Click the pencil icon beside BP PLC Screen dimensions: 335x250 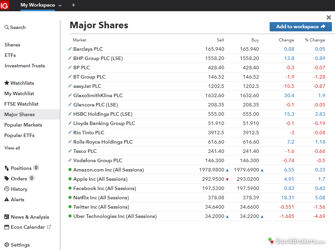tap(70, 67)
